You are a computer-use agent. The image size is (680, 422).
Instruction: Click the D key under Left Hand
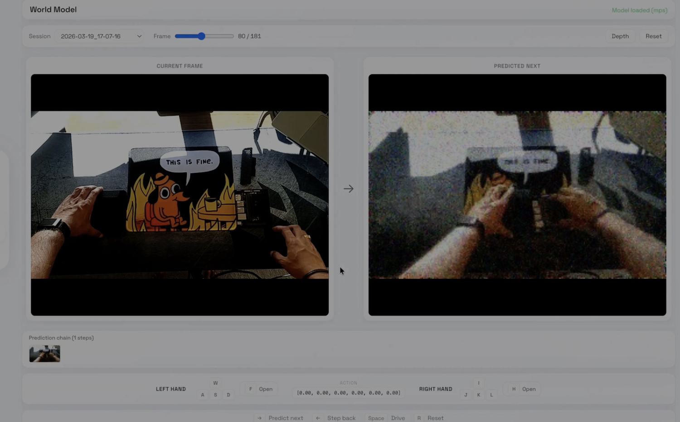pos(228,395)
